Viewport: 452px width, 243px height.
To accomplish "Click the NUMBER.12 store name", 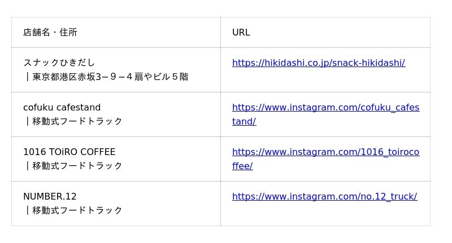I will [50, 196].
